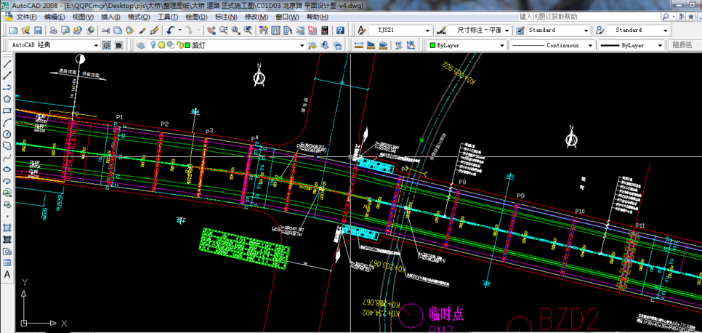Open the Layer Properties Manager icon
Viewport: 702px width, 333px height.
click(141, 45)
